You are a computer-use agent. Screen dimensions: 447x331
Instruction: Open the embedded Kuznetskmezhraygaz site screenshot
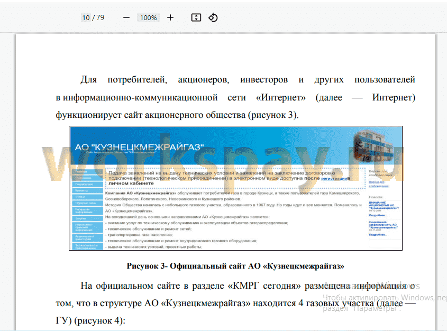pos(236,188)
